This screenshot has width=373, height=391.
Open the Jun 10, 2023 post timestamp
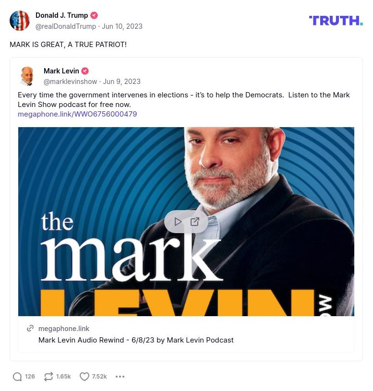coord(122,26)
